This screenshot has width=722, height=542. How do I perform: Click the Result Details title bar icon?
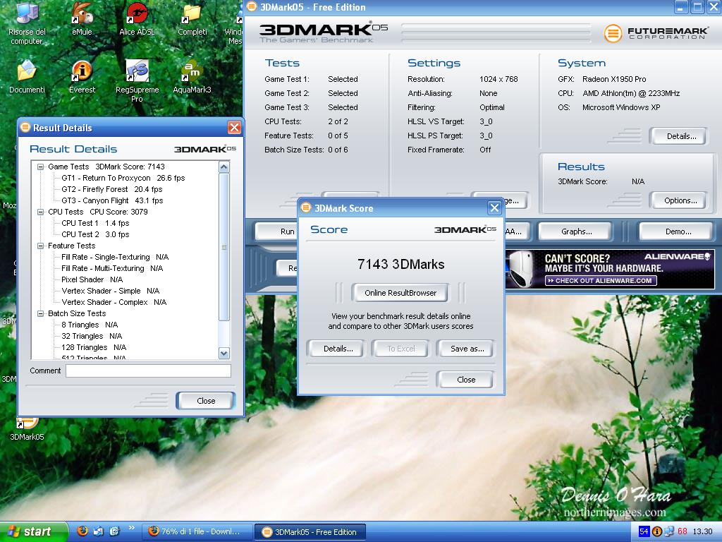[25, 127]
